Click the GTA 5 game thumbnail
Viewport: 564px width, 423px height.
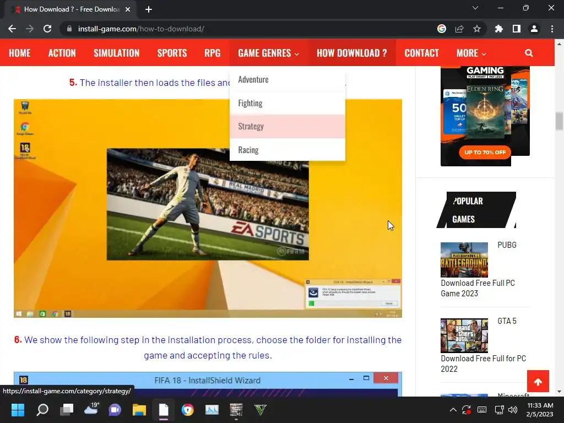point(464,335)
